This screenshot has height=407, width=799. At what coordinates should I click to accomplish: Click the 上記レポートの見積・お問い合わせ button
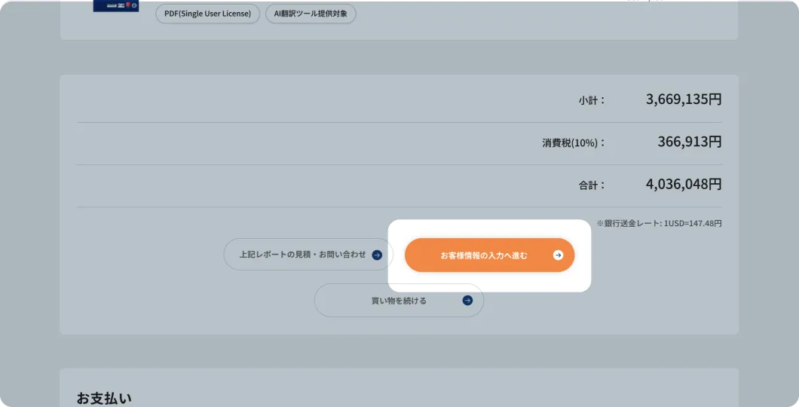point(308,254)
